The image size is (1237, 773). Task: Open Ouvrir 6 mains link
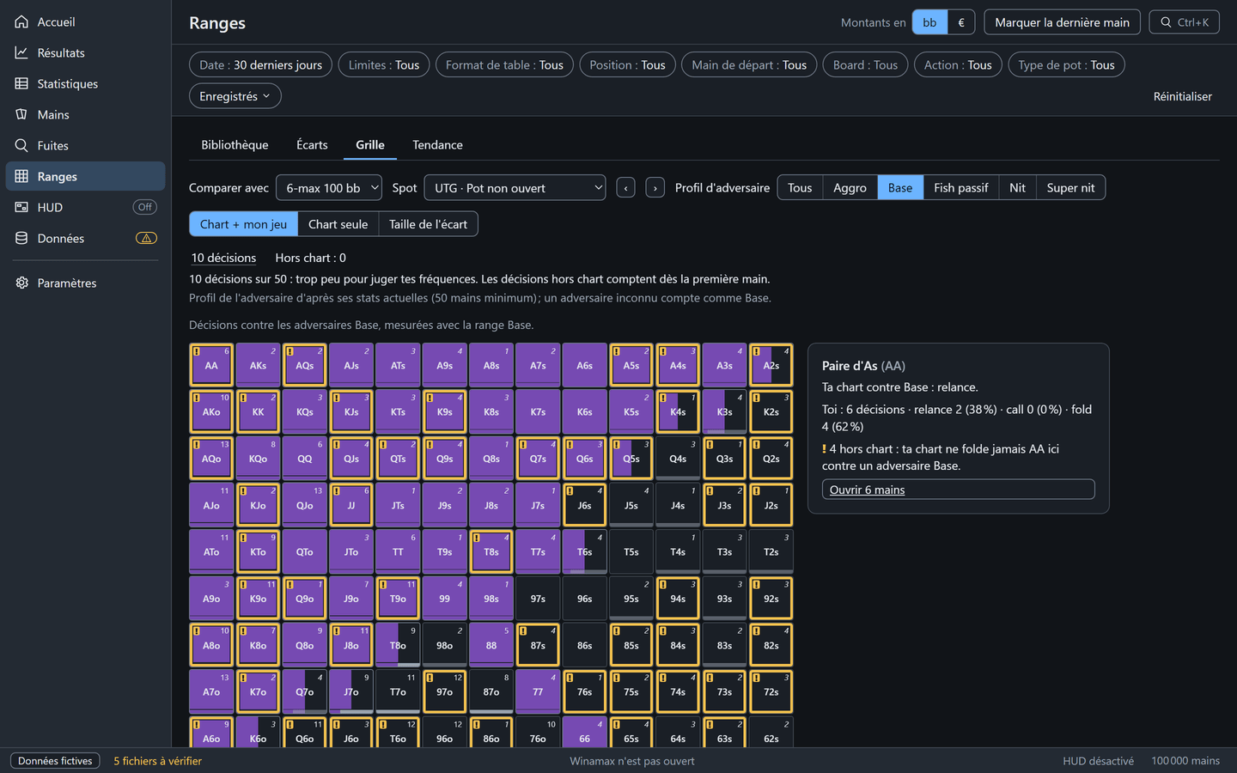[x=958, y=490]
